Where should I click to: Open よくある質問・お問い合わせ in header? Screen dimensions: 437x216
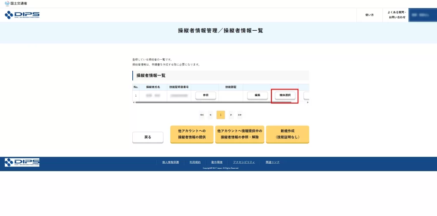point(396,15)
